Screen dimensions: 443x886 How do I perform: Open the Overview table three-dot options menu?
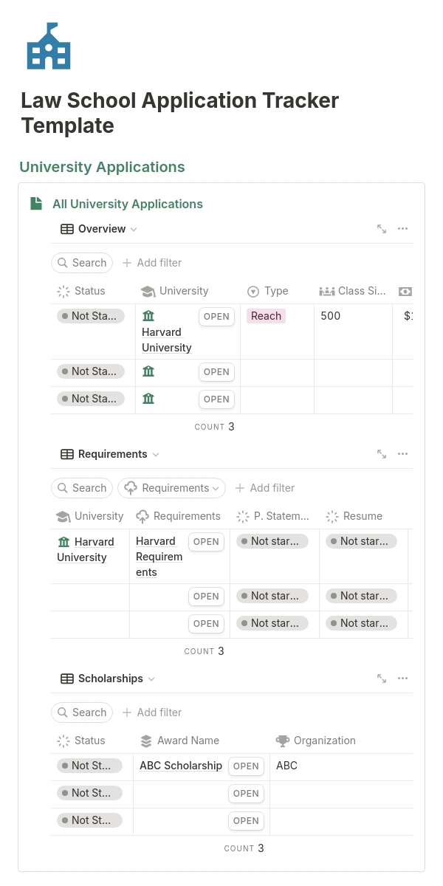click(402, 229)
